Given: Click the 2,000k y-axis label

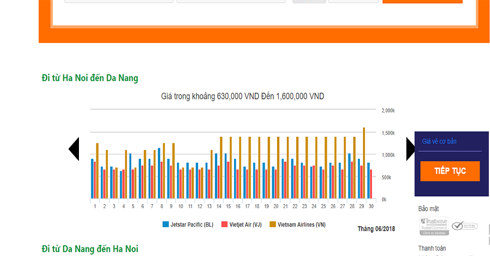Looking at the screenshot, I should (x=388, y=111).
